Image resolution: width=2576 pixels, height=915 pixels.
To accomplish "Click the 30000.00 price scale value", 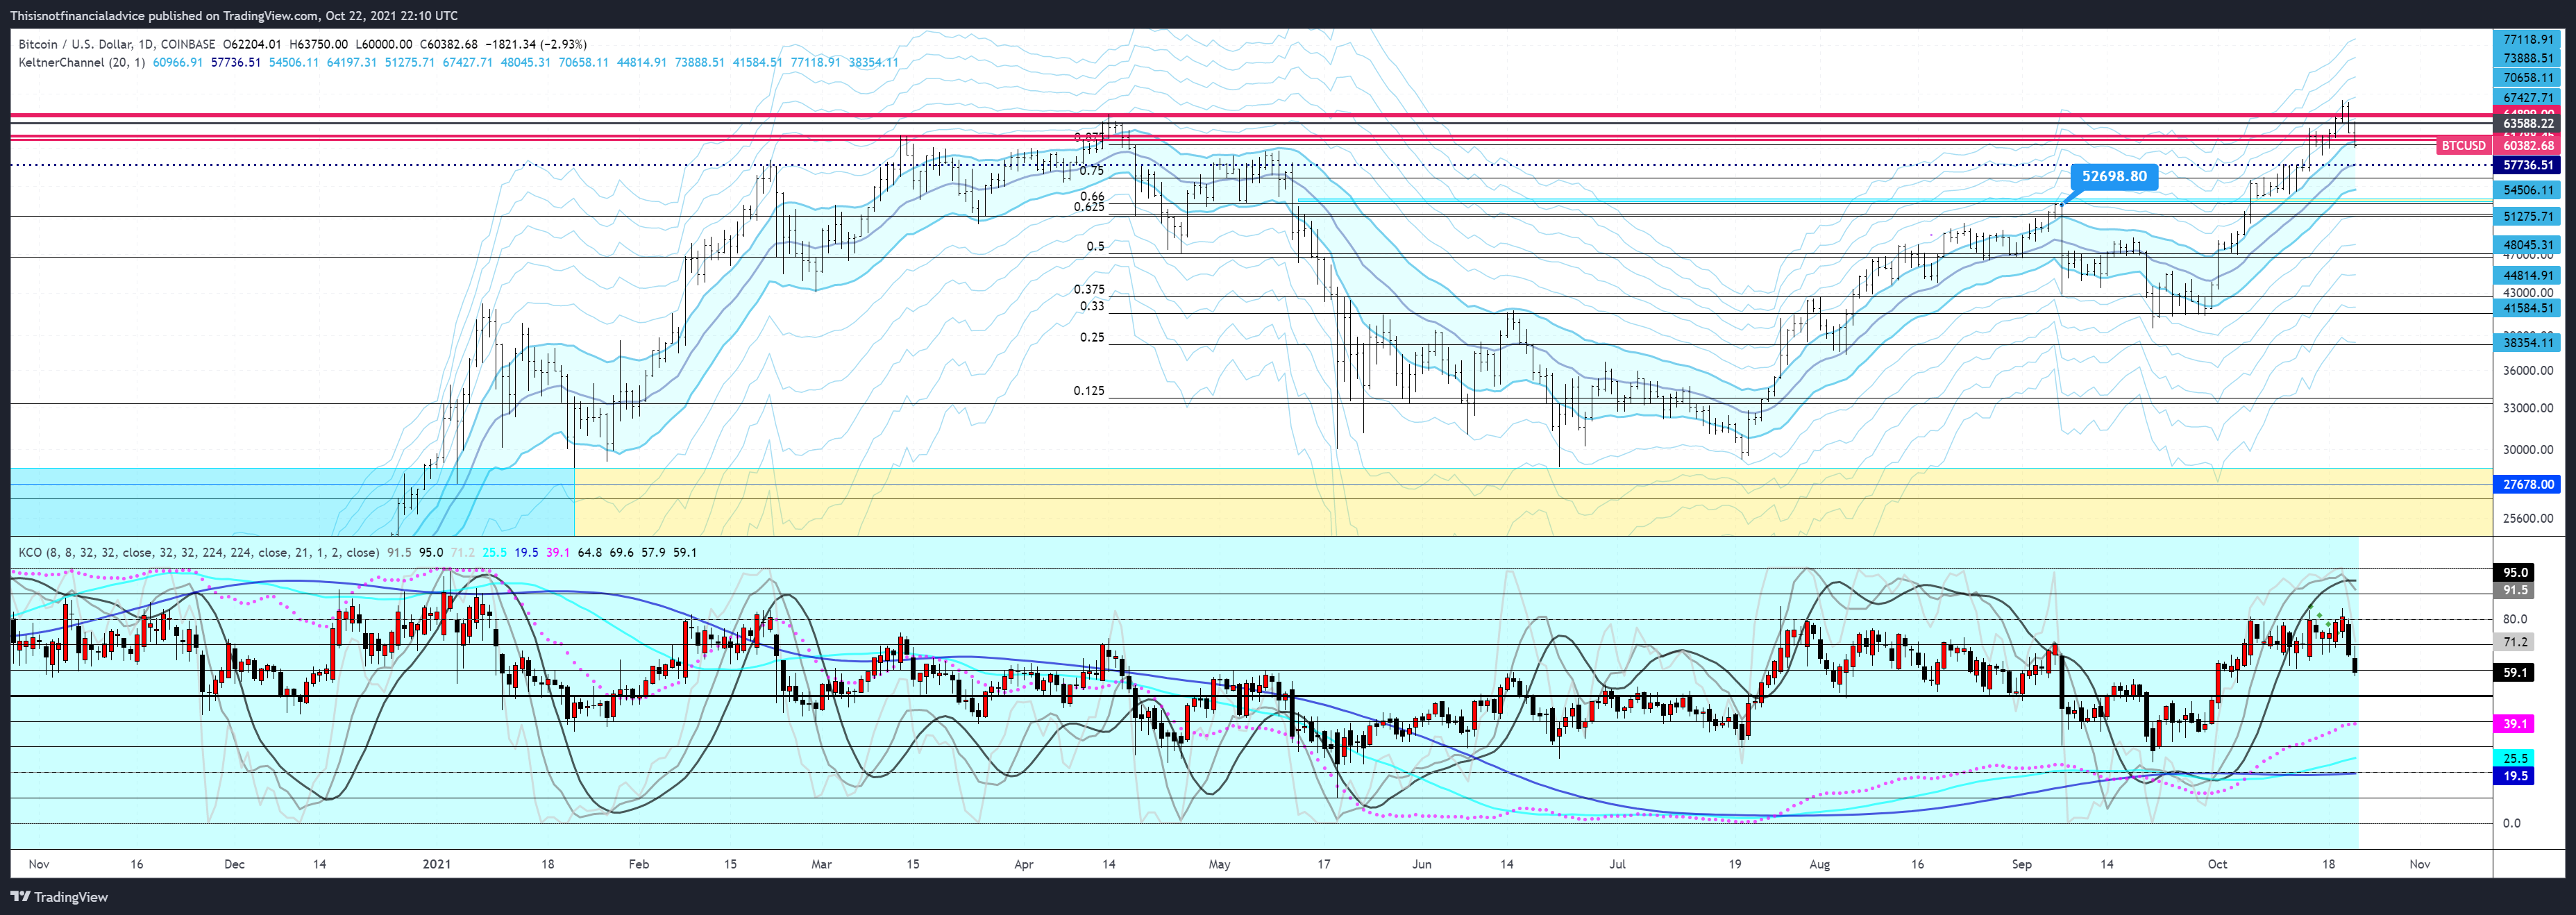I will (x=2528, y=450).
